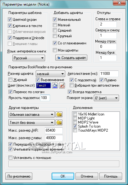Click the Между букв spacing field

(x=108, y=58)
